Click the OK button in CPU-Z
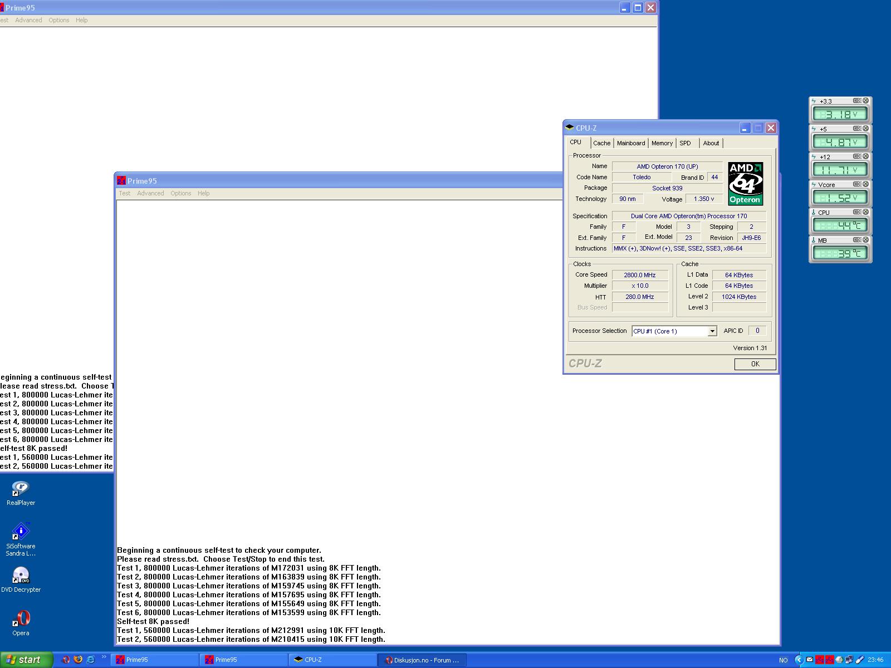The image size is (891, 668). [x=755, y=364]
